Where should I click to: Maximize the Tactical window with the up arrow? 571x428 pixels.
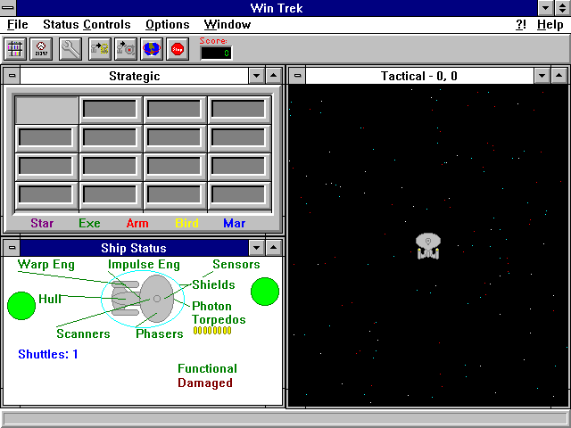point(559,76)
